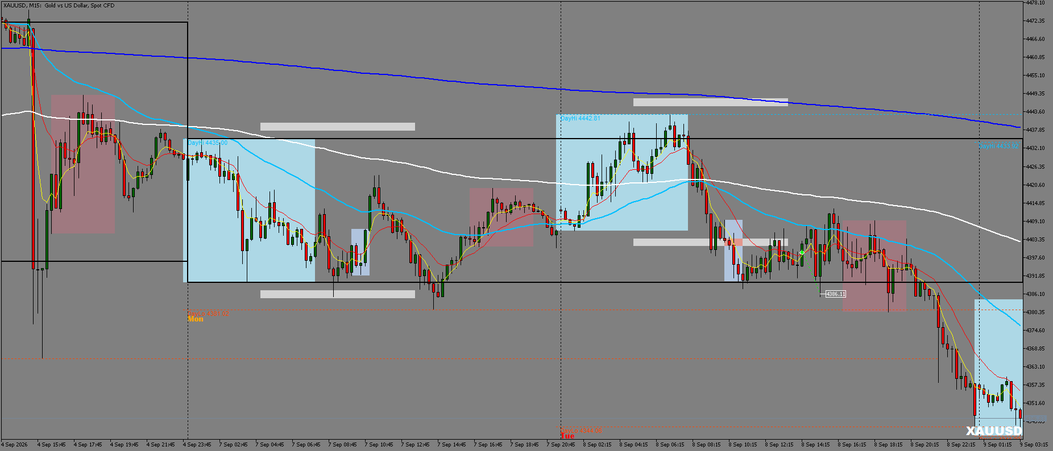The image size is (1053, 451).
Task: Click the '4 Sep 23:45' time axis label
Action: click(x=197, y=445)
